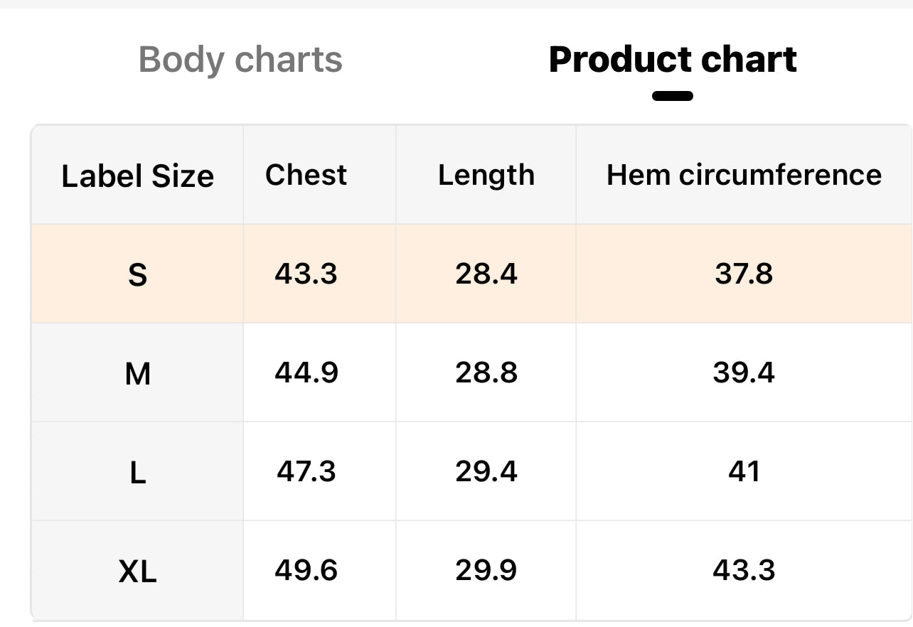Select the XL size row label
This screenshot has width=913, height=627.
click(x=137, y=571)
